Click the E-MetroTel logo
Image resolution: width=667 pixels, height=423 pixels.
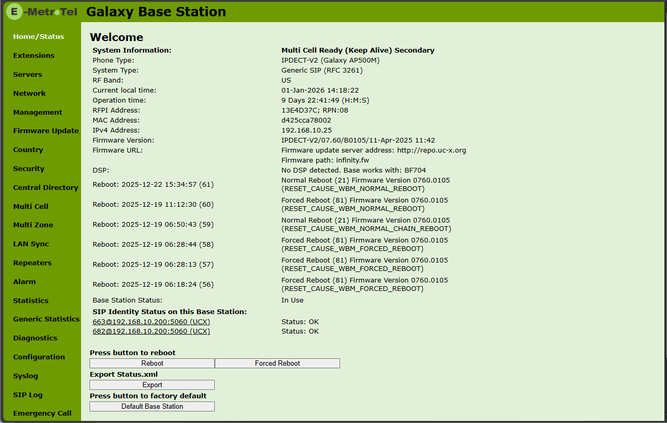42,11
